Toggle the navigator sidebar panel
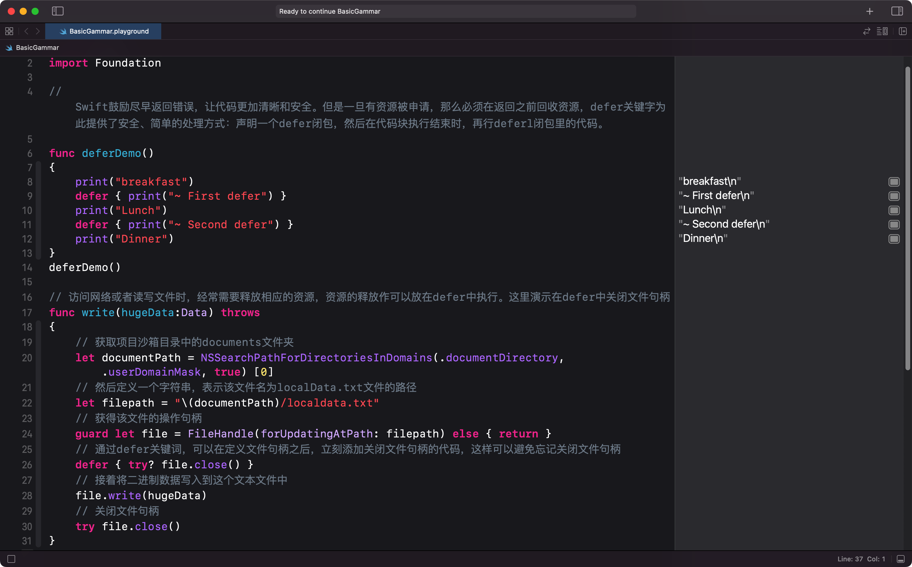Screen dimensions: 912x567 (57, 11)
